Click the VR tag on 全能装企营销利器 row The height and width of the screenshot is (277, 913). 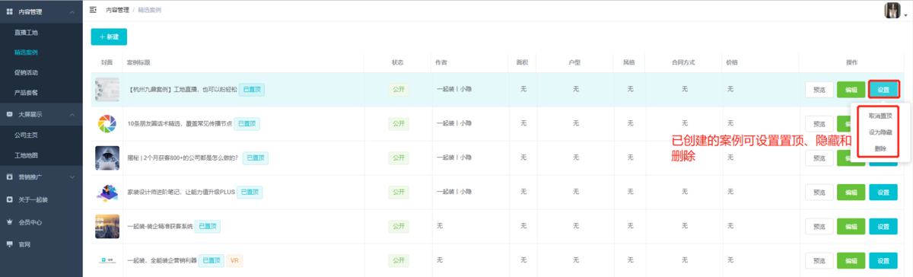point(234,260)
